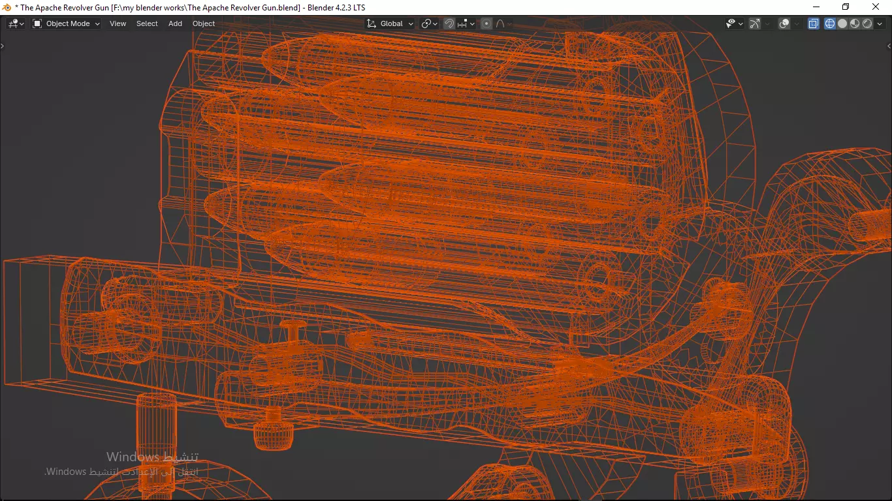Toggle X-Ray mode

click(x=814, y=23)
